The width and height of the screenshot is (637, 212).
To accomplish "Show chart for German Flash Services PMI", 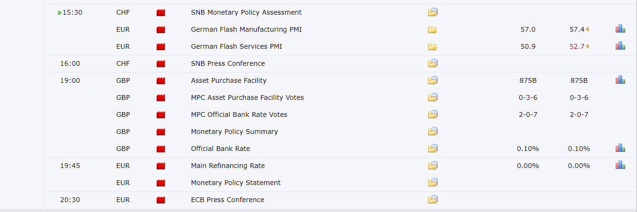I will (620, 46).
